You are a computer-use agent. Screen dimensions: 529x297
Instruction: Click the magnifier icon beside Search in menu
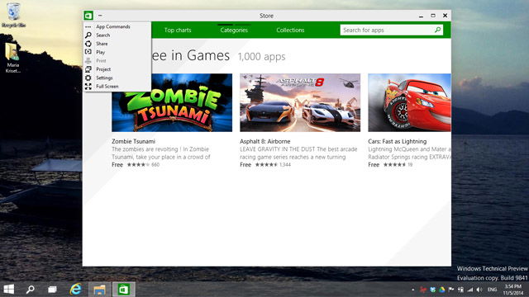88,35
